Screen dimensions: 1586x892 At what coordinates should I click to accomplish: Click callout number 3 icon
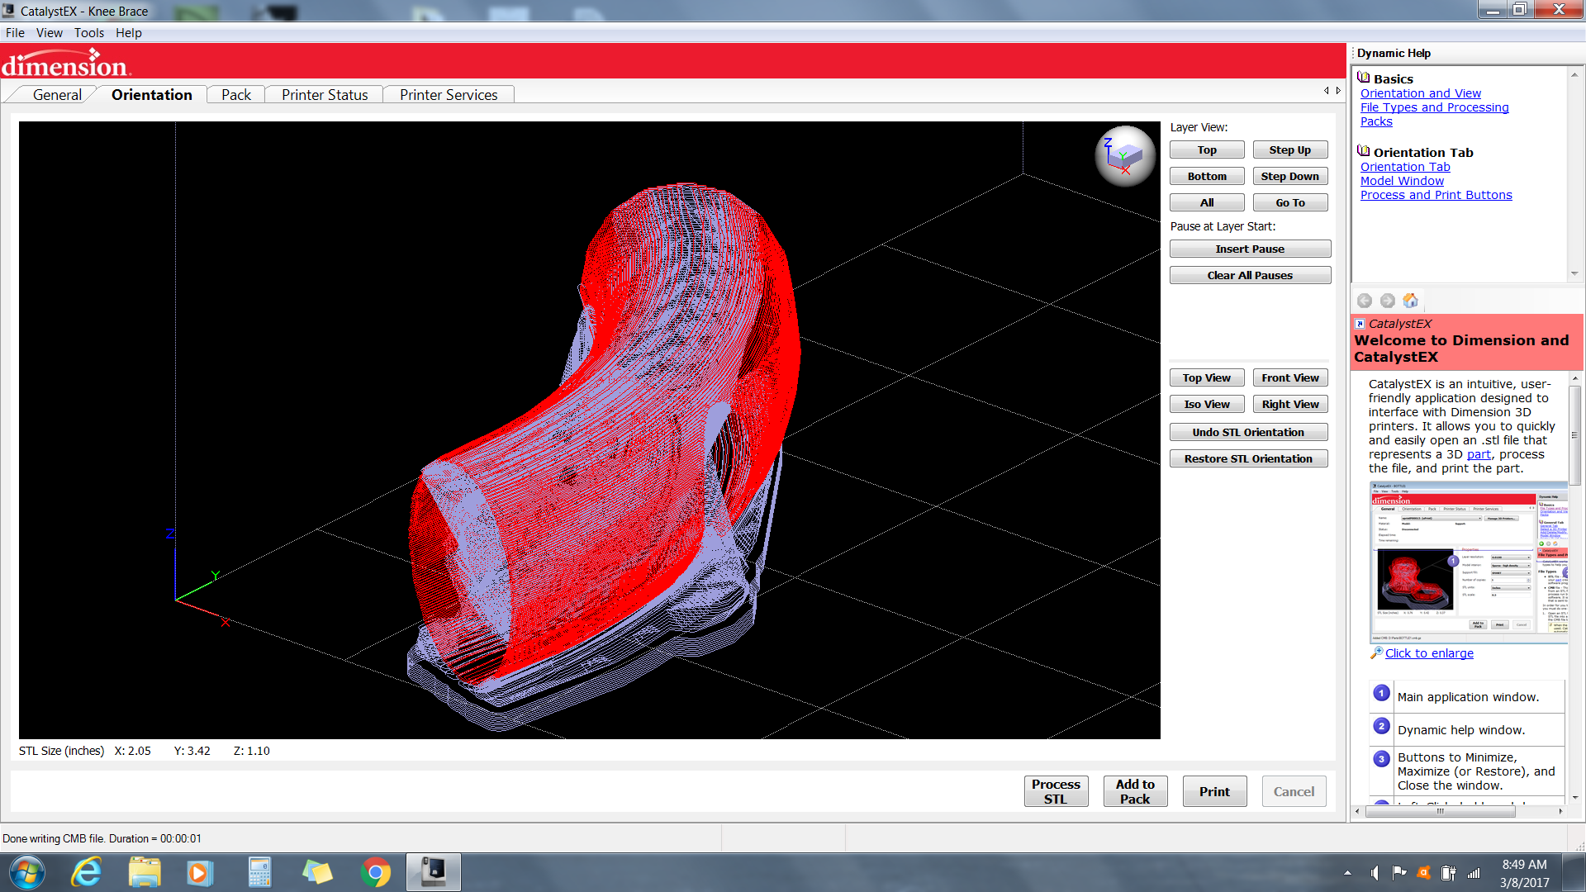[x=1381, y=759]
